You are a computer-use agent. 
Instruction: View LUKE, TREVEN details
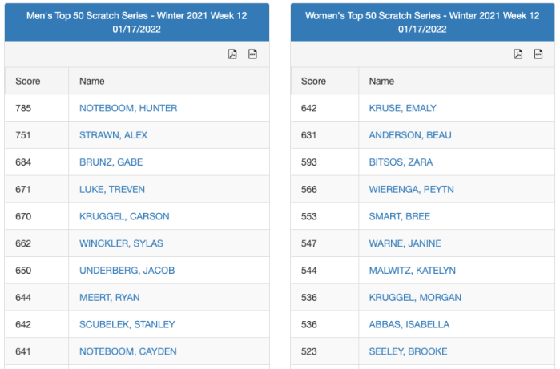point(111,190)
